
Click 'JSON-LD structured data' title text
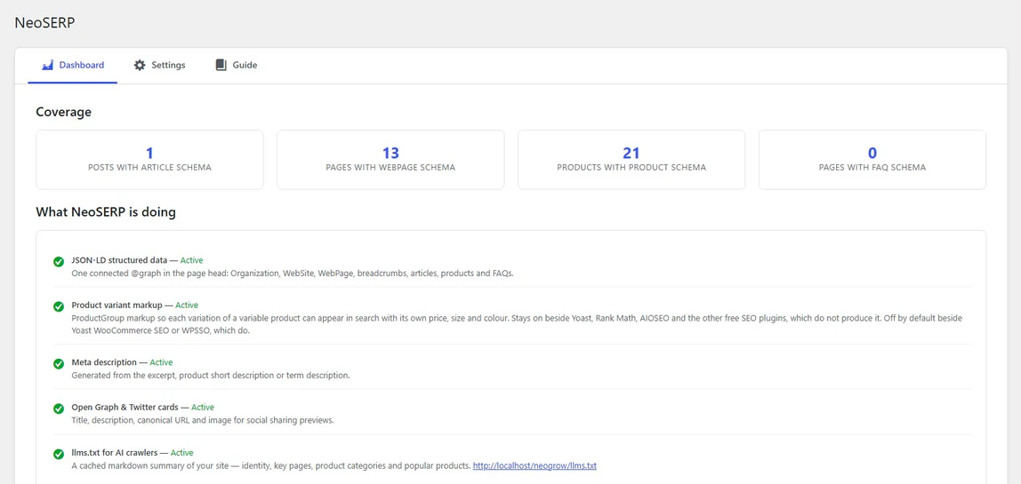(x=119, y=260)
